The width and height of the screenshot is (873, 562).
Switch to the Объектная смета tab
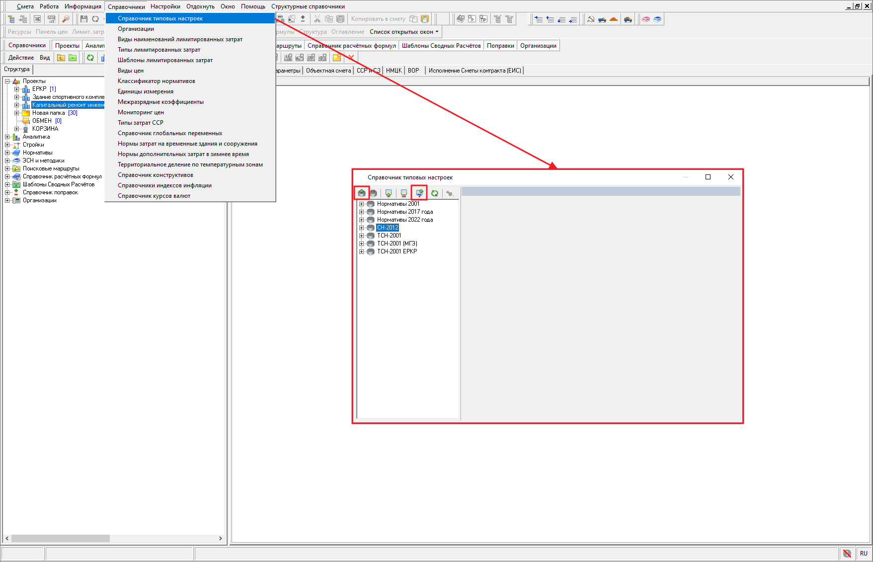coord(328,71)
